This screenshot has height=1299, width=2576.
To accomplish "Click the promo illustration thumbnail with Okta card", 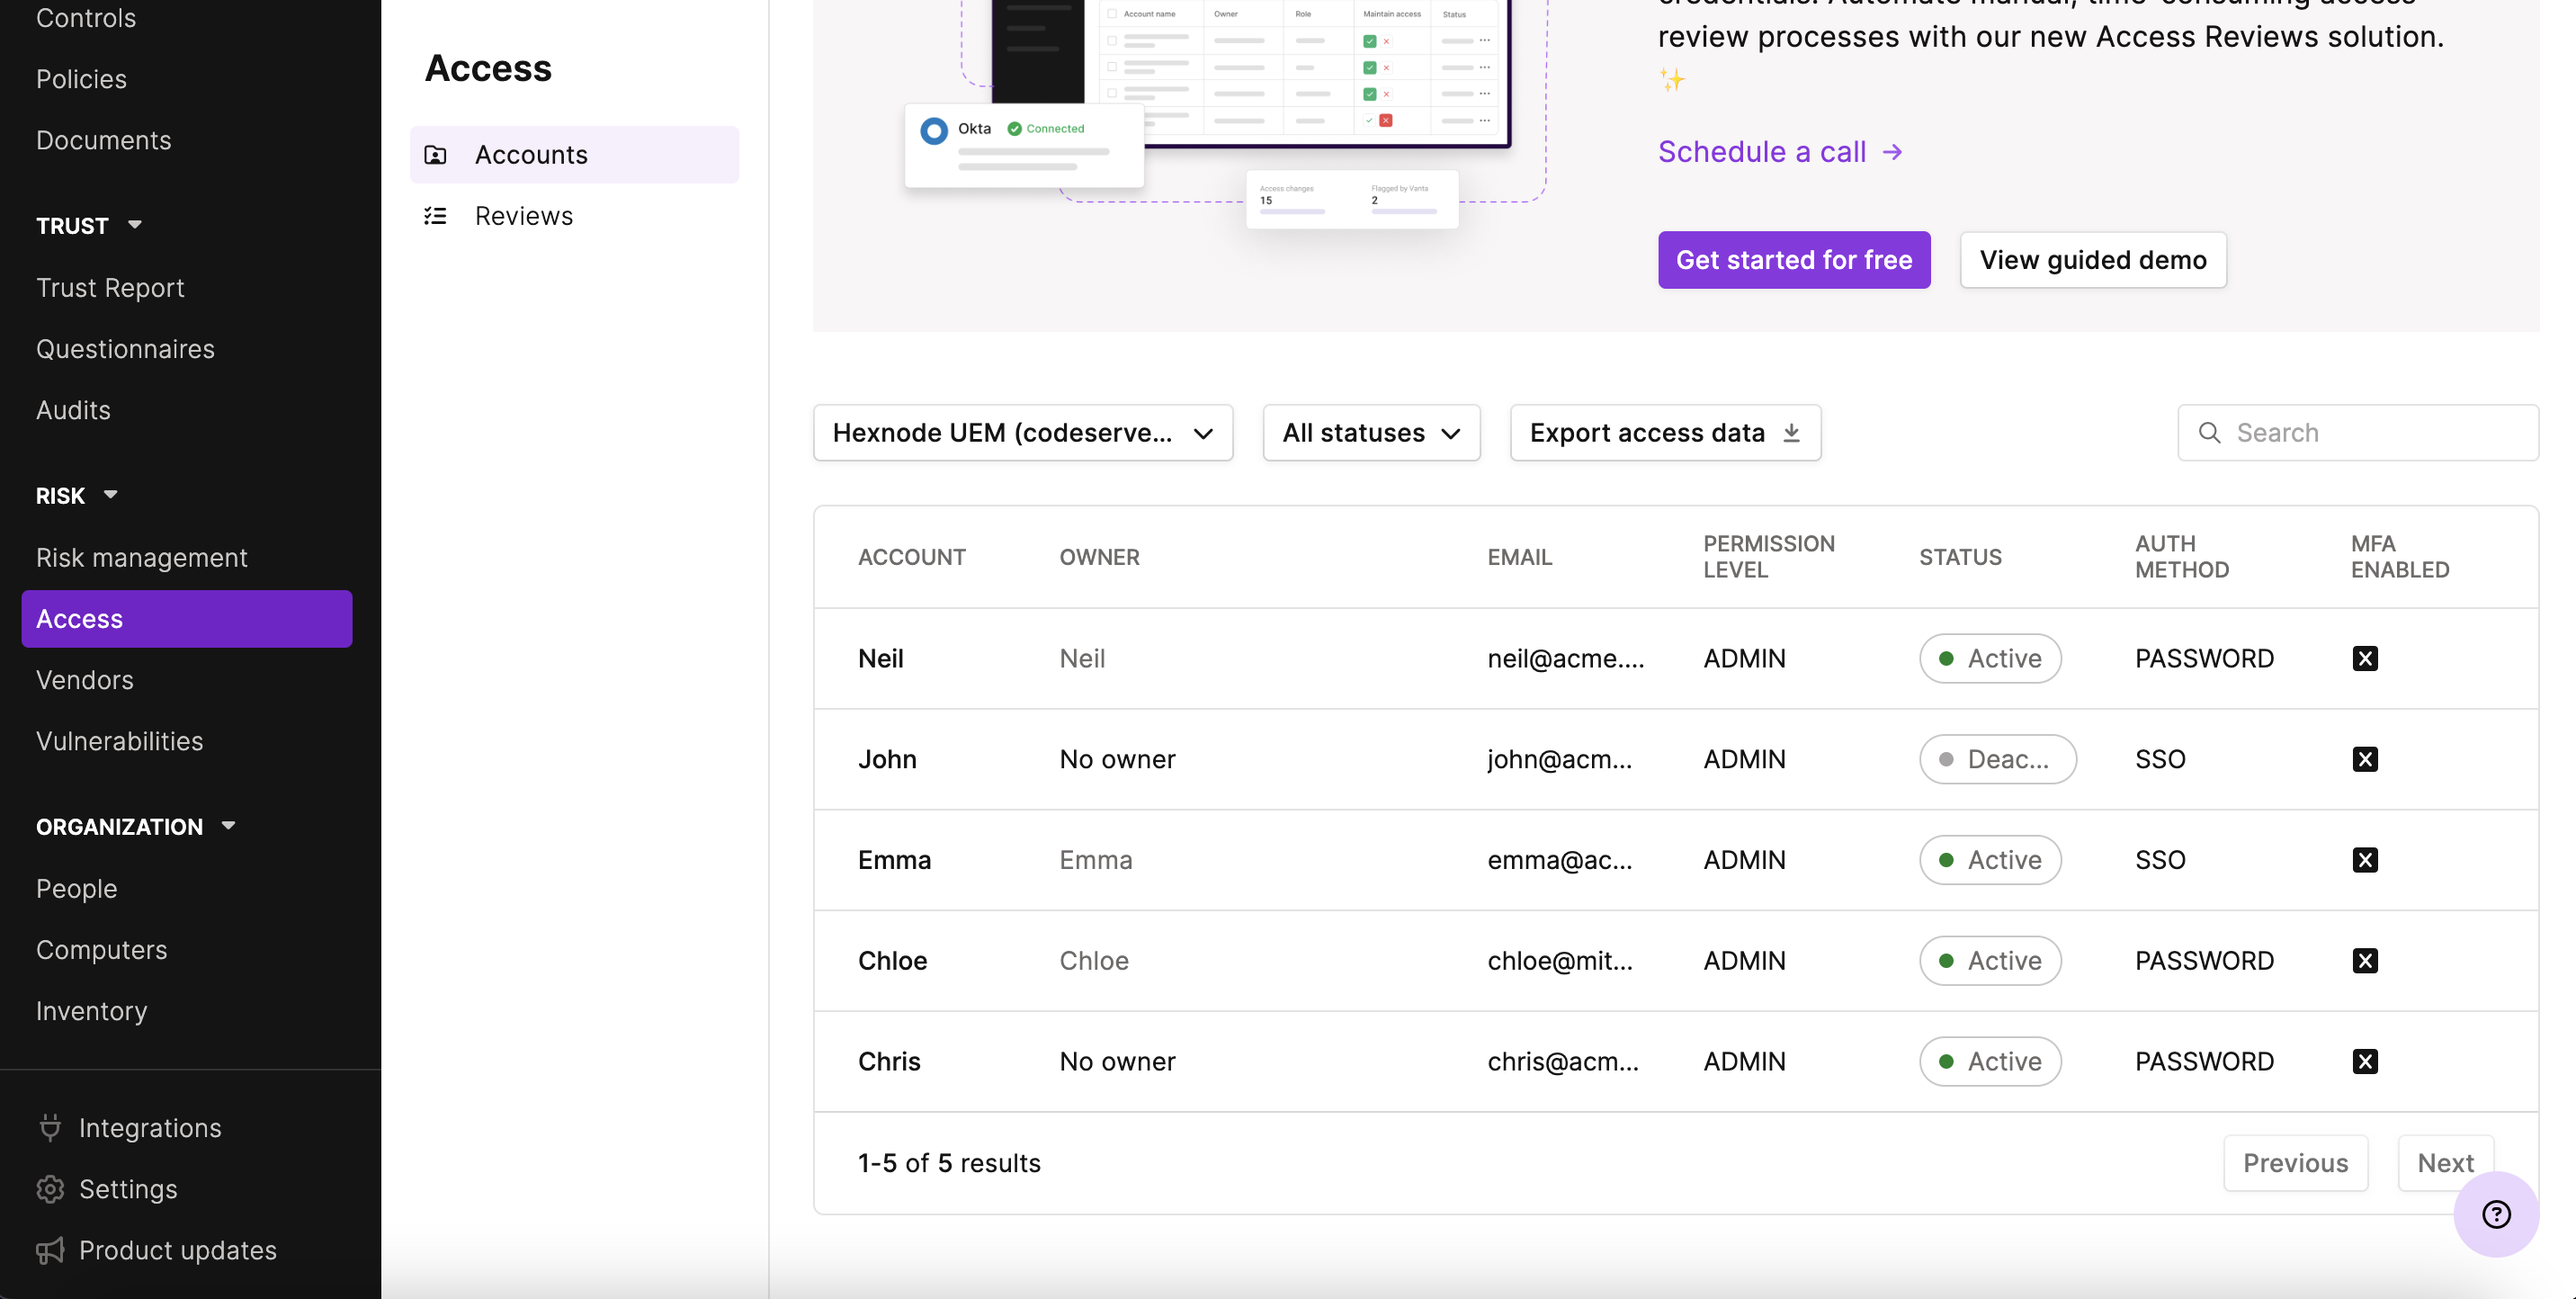I will [1226, 114].
